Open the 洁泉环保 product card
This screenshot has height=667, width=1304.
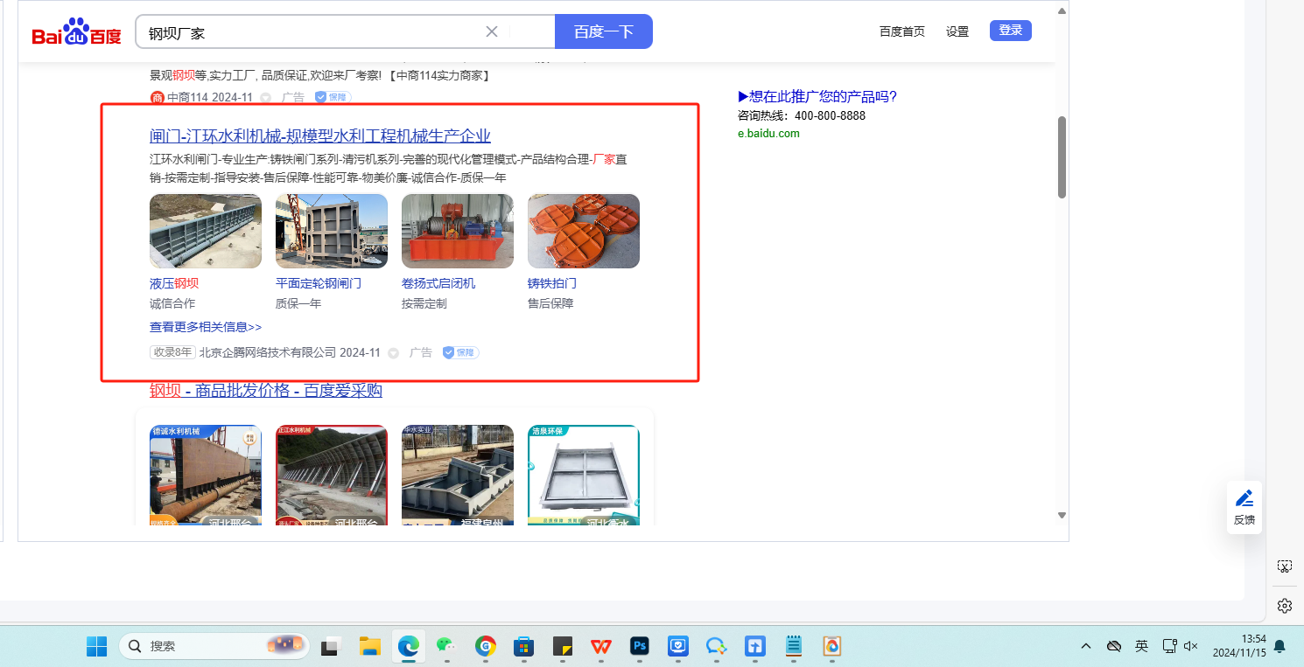(584, 476)
